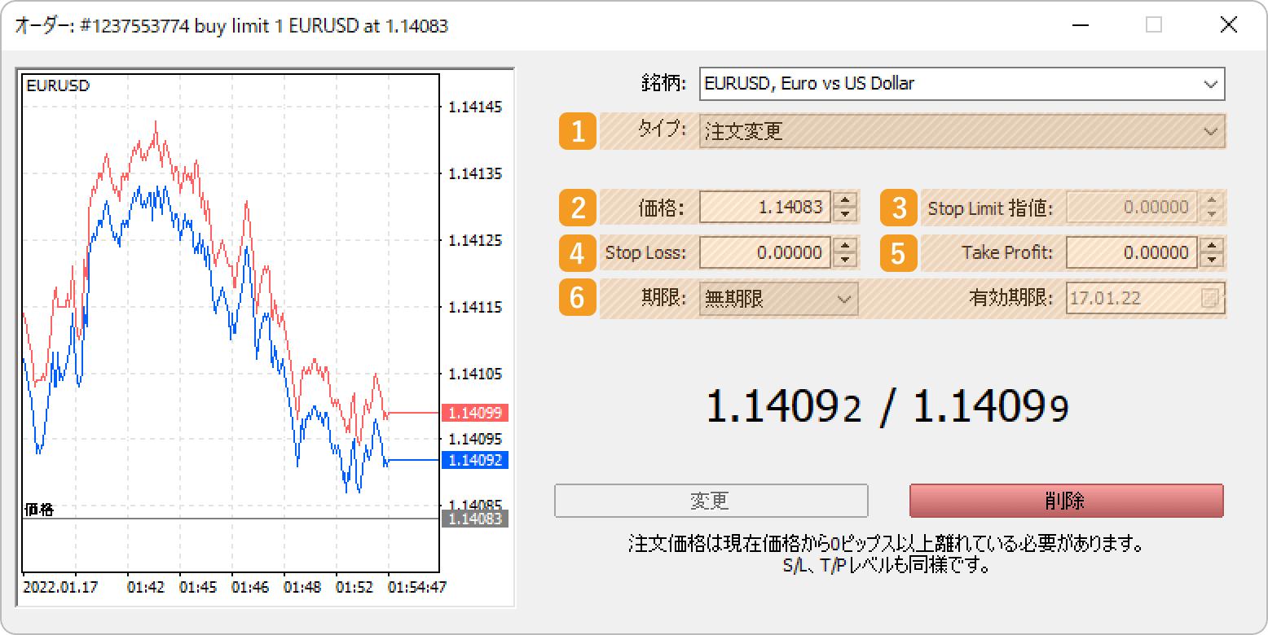Viewport: 1268px width, 635px height.
Task: Click the 有効期限 date field
Action: [x=1145, y=299]
